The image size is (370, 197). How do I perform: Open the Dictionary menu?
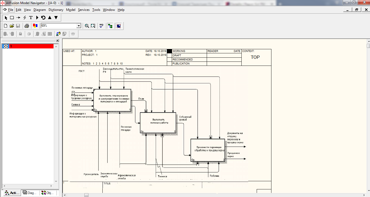(x=56, y=10)
